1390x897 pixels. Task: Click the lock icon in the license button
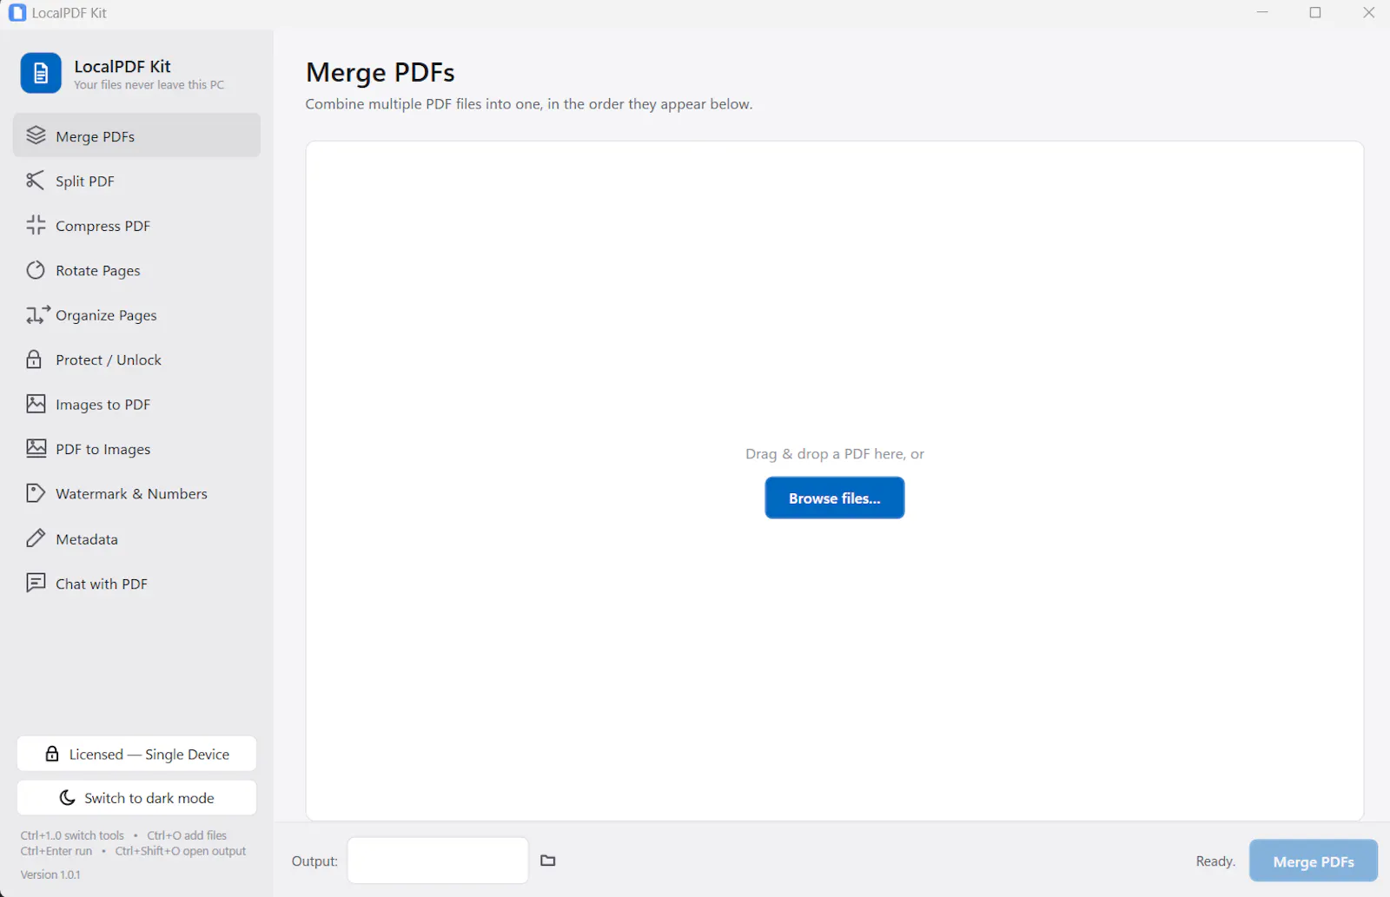tap(52, 754)
